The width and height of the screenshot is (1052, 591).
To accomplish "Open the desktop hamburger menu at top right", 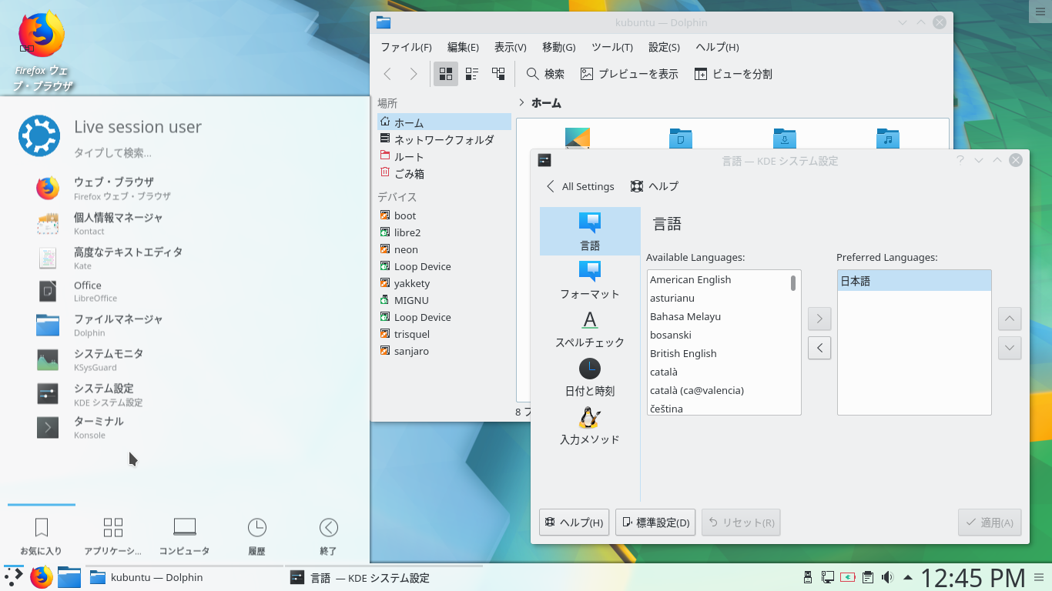I will (1040, 11).
